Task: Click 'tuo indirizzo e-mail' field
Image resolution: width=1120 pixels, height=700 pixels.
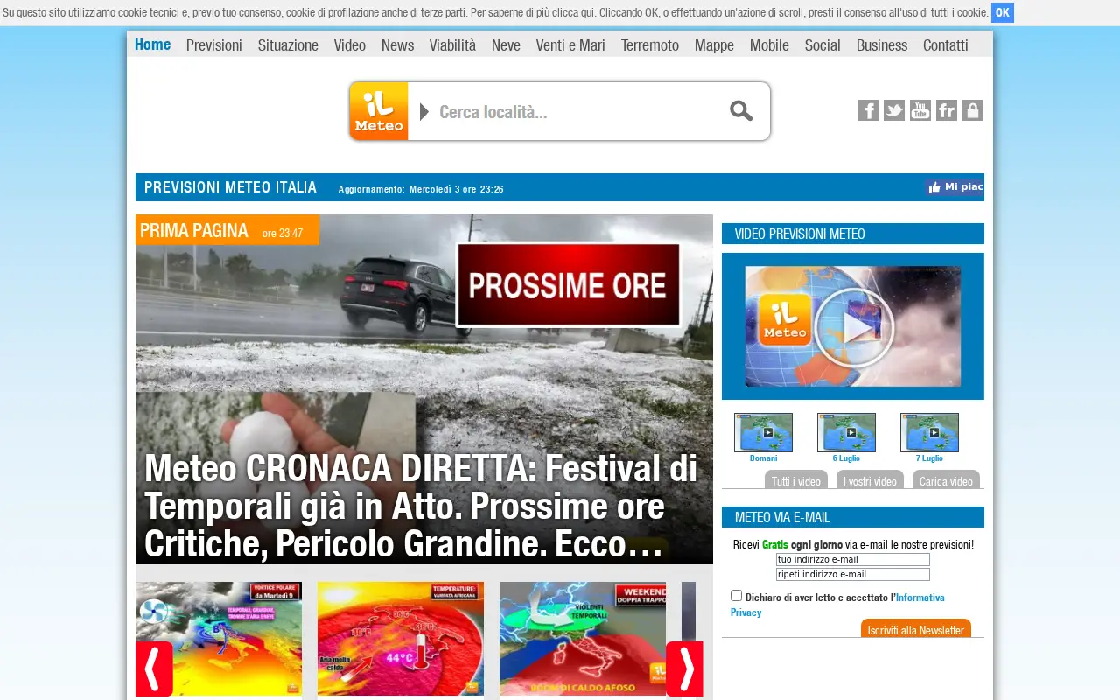Action: [853, 560]
